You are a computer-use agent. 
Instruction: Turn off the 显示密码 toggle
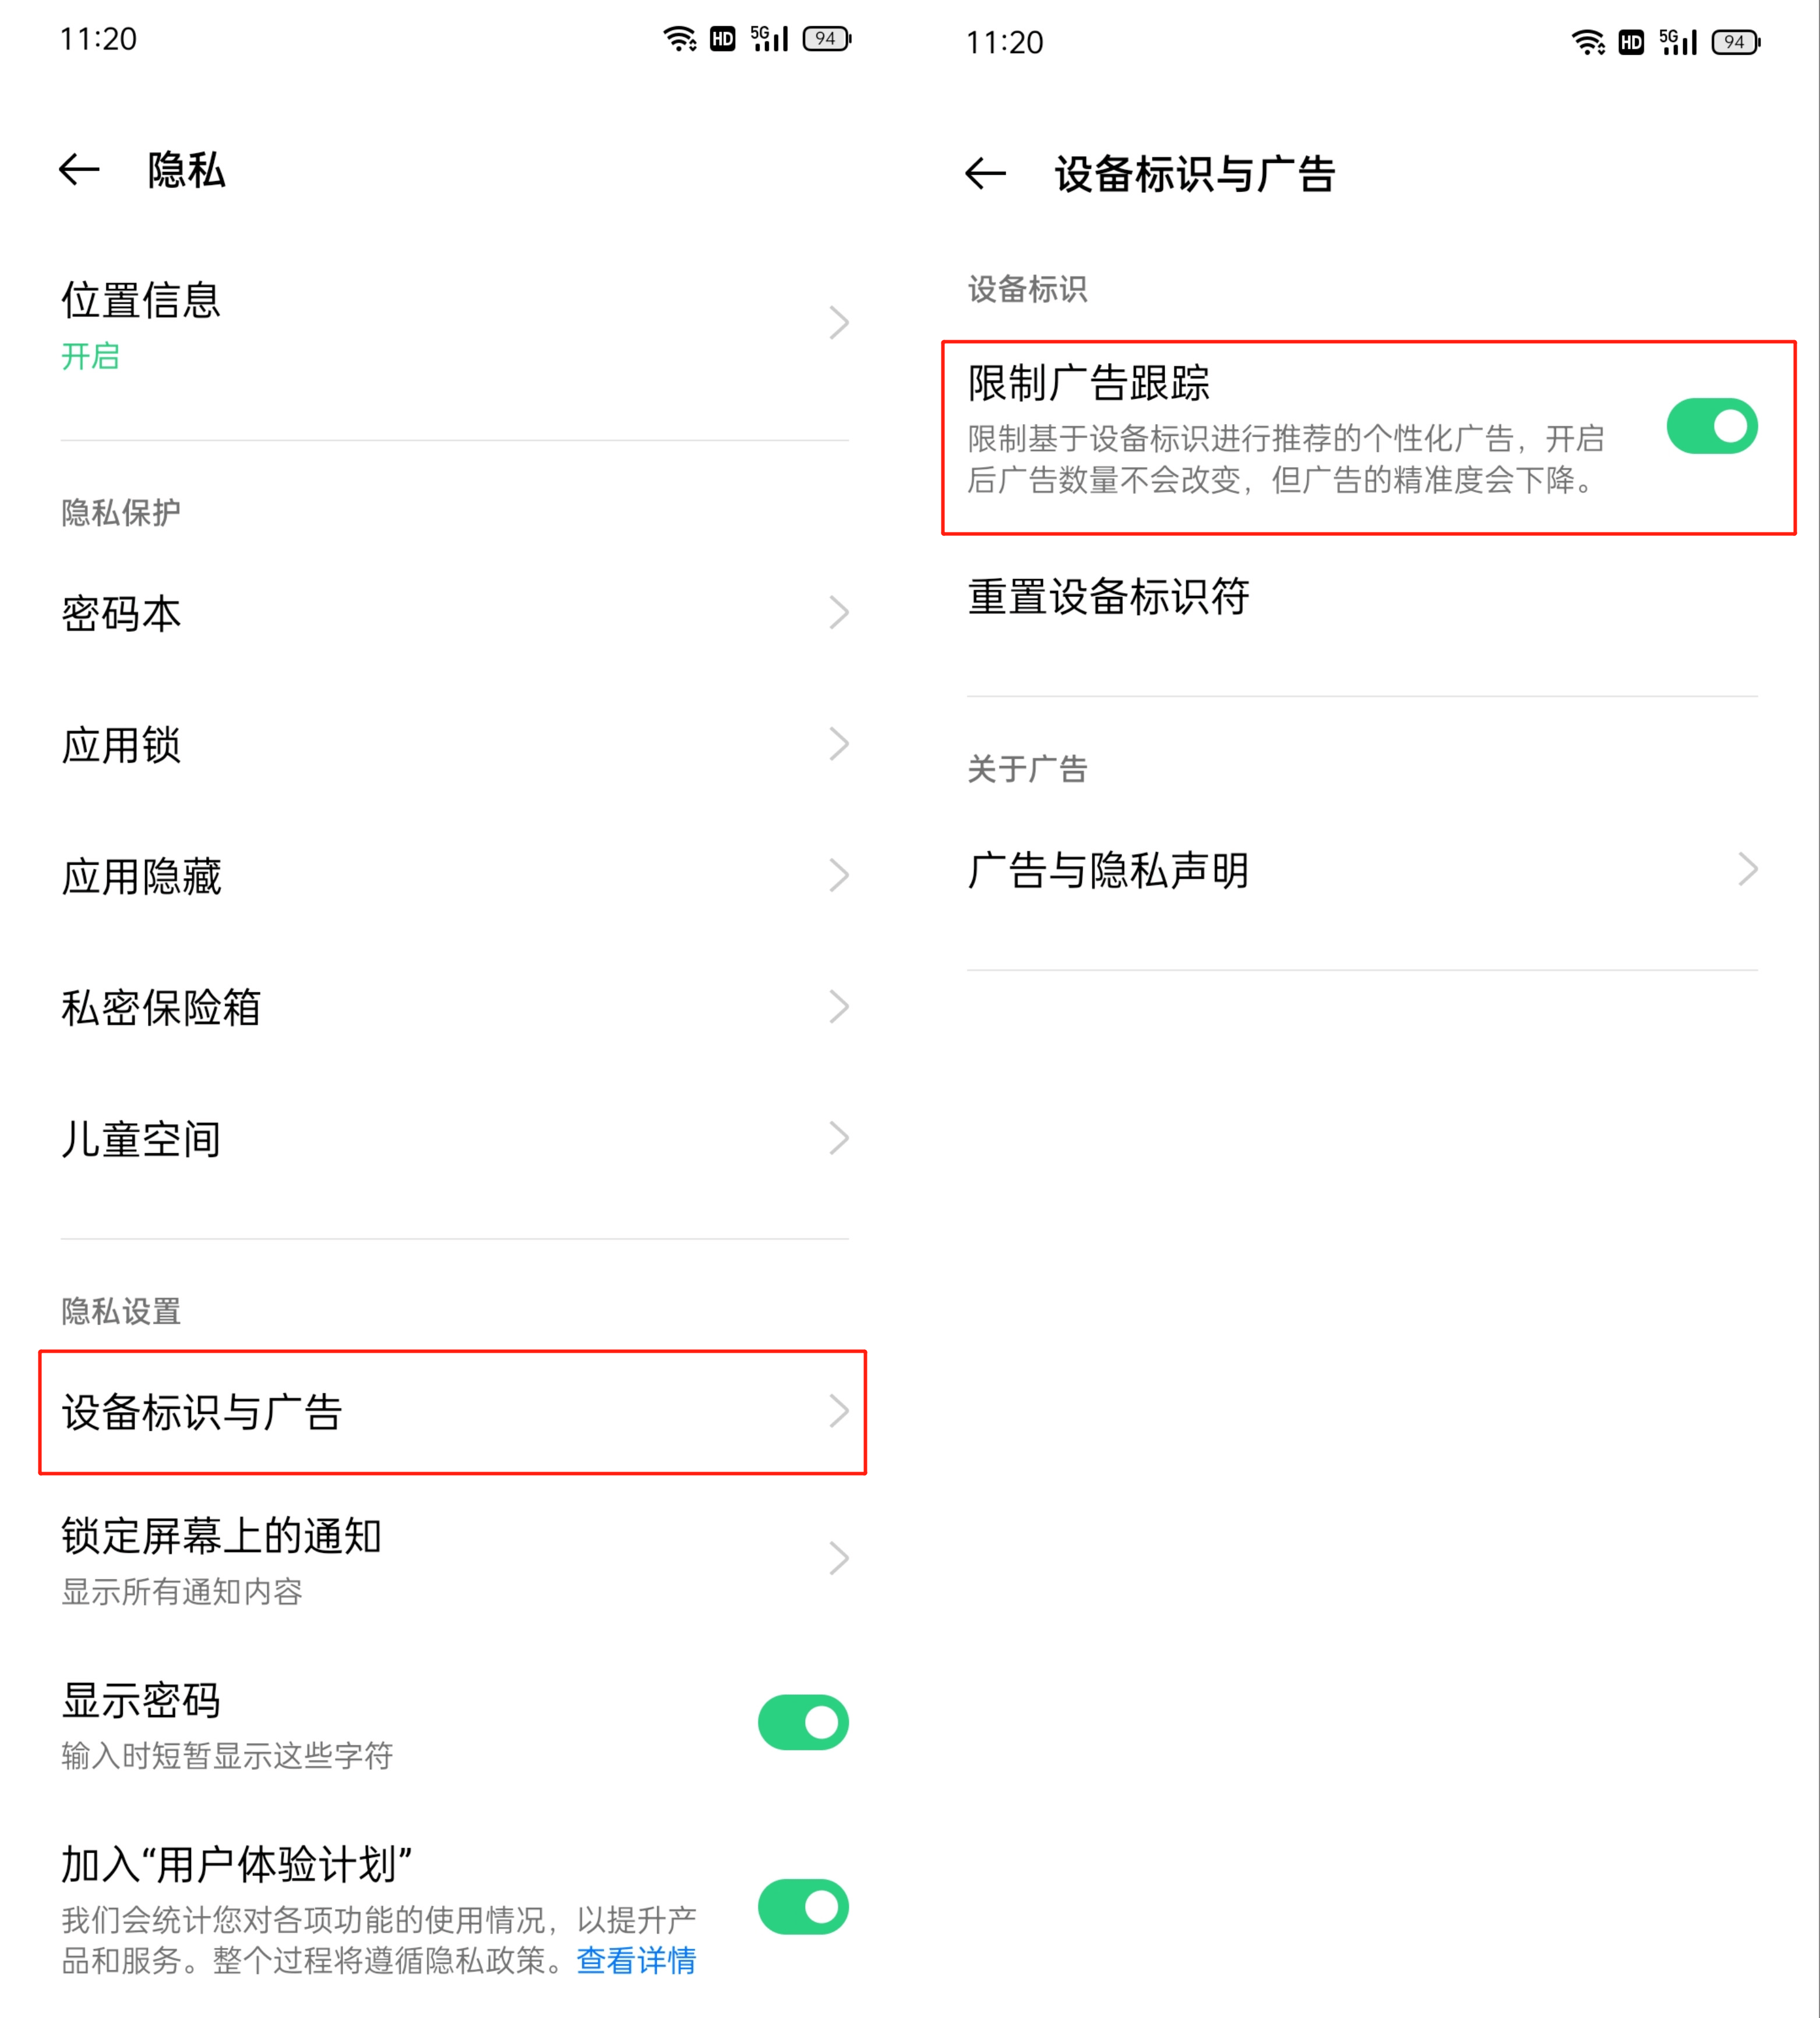tap(803, 1722)
